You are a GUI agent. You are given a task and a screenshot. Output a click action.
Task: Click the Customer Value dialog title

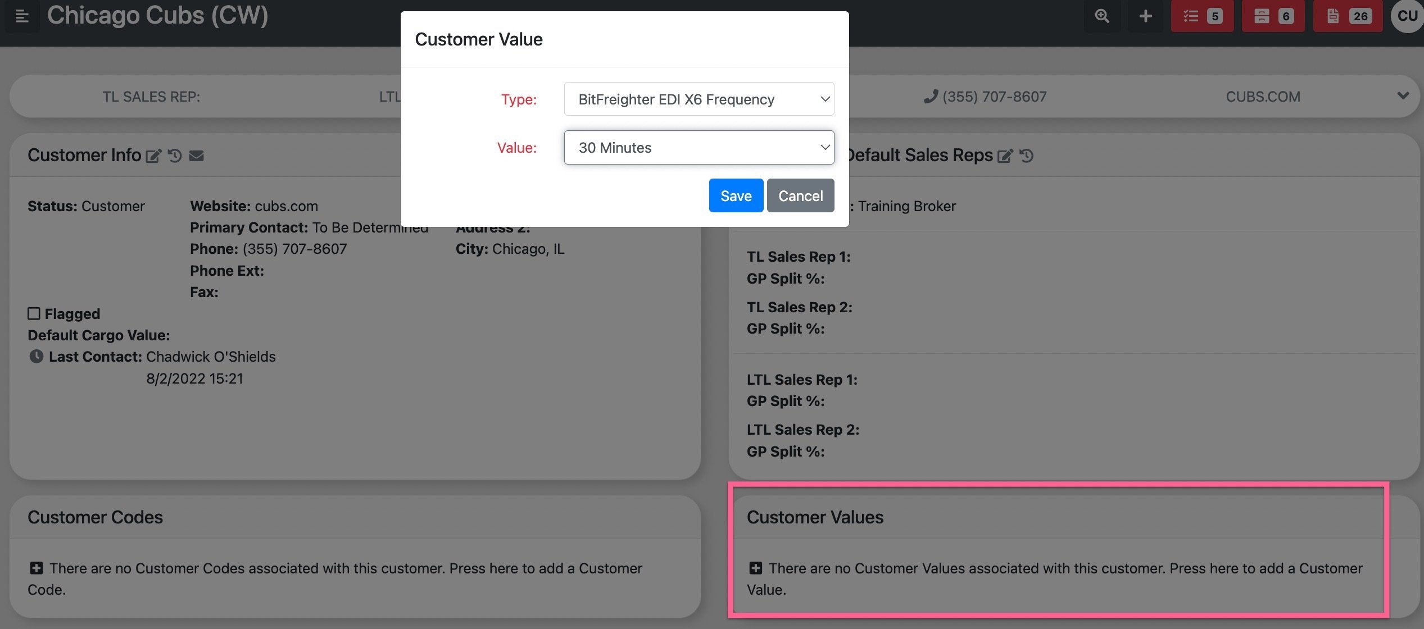click(x=479, y=39)
